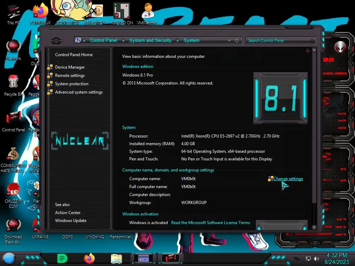
Task: Go to System and Security breadcrumb
Action: 150,40
